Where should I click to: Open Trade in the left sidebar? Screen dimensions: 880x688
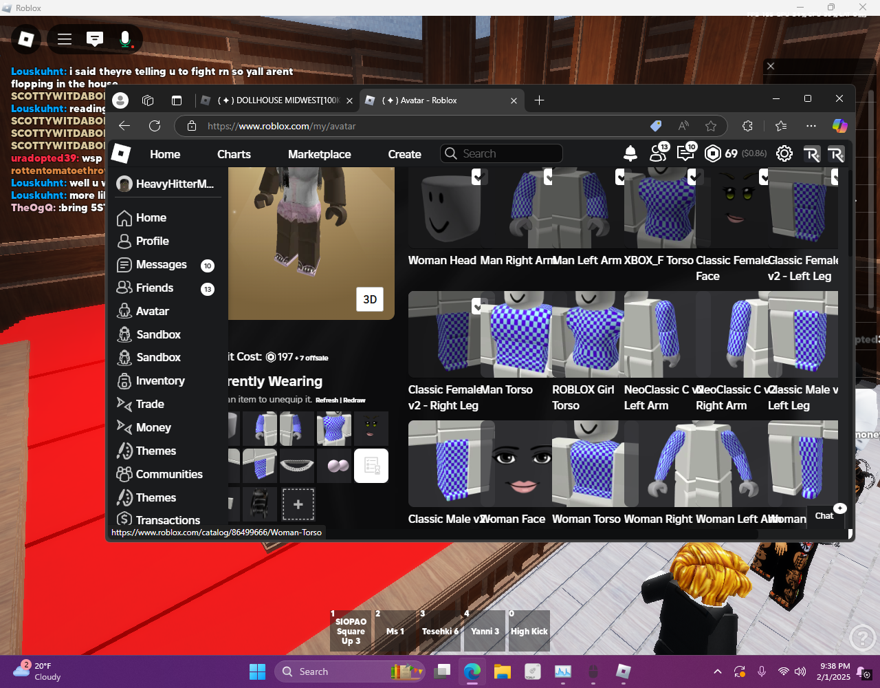140,404
